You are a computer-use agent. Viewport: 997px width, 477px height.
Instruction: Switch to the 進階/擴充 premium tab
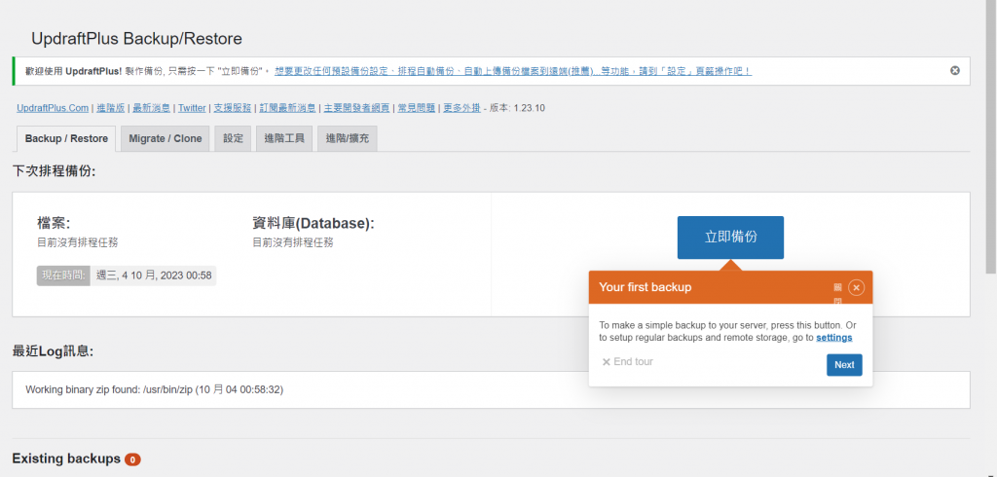pos(348,138)
